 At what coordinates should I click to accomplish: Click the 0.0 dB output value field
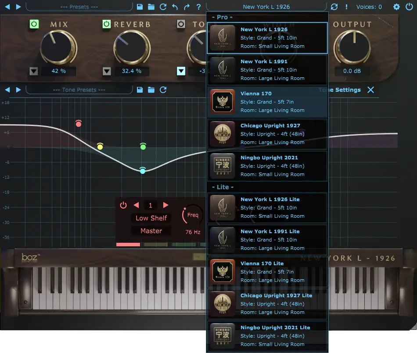tap(352, 71)
